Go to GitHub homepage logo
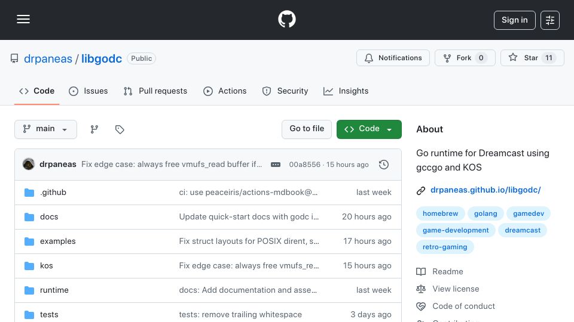The height and width of the screenshot is (322, 574). point(286,19)
